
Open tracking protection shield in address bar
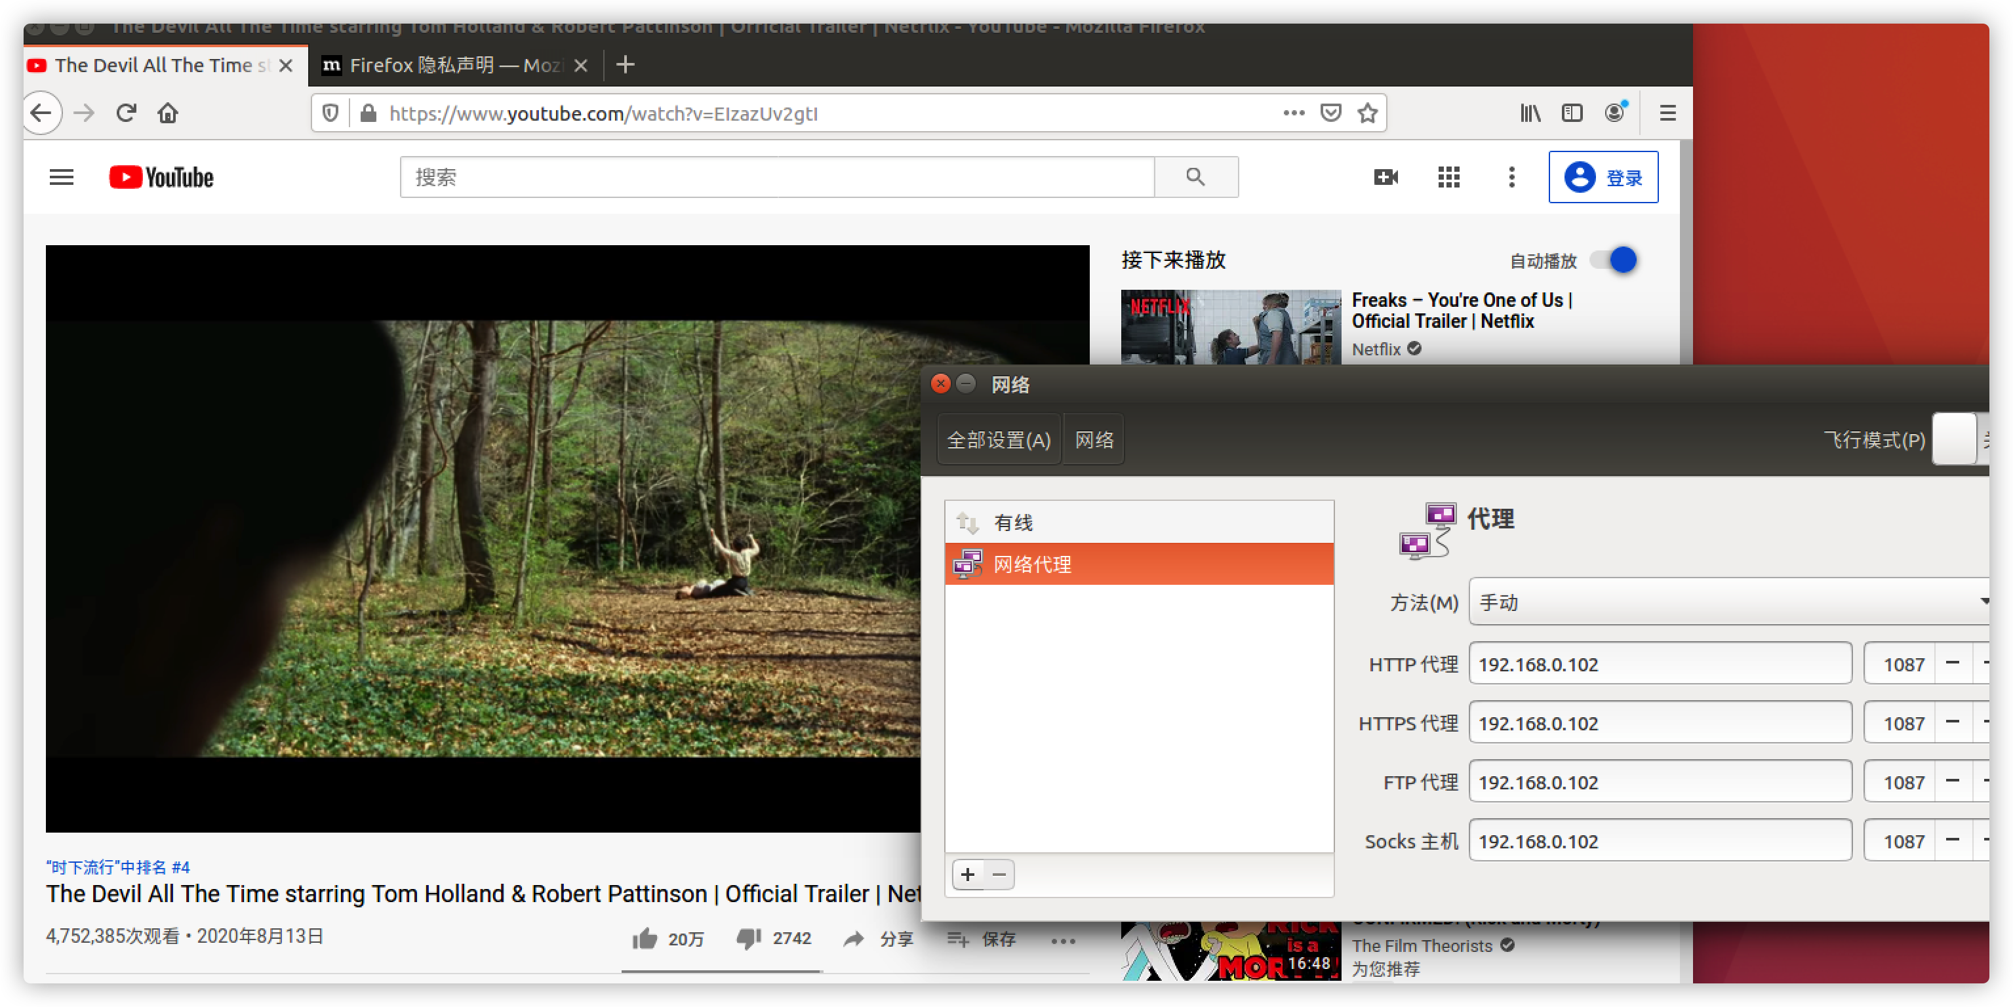pos(330,113)
